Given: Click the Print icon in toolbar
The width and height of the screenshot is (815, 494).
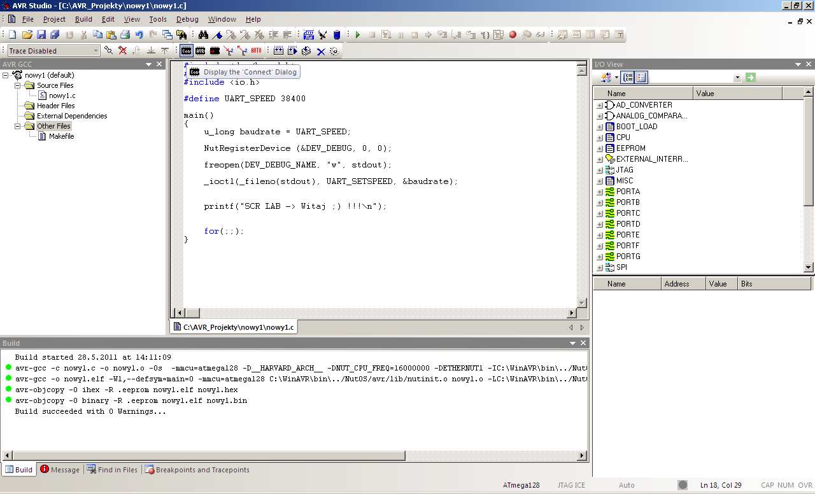Looking at the screenshot, I should 125,34.
